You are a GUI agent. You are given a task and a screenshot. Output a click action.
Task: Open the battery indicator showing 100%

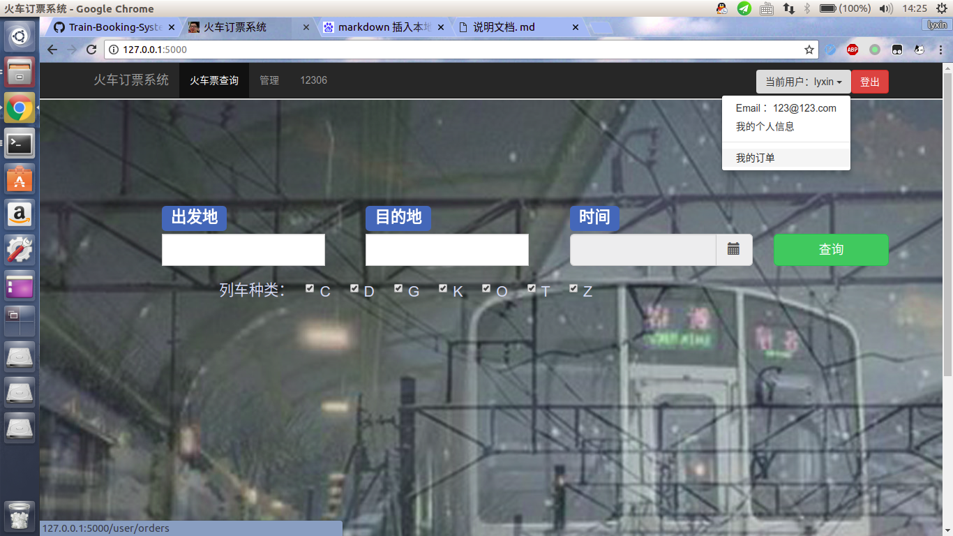tap(845, 8)
